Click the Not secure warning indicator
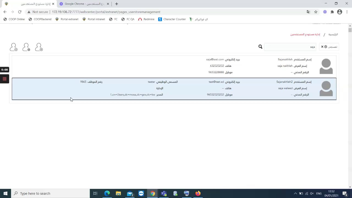This screenshot has height=198, width=352. coord(38,12)
